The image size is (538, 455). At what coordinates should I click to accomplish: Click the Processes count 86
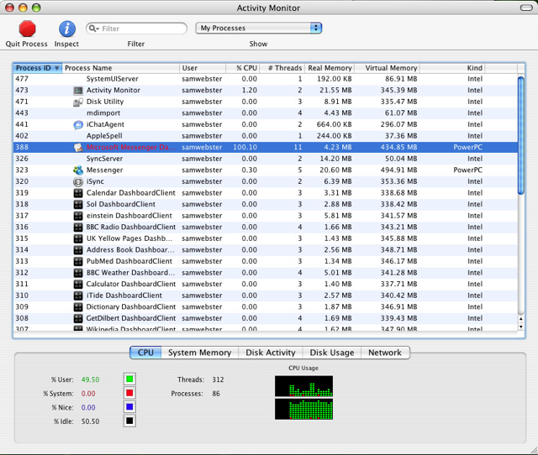(216, 394)
